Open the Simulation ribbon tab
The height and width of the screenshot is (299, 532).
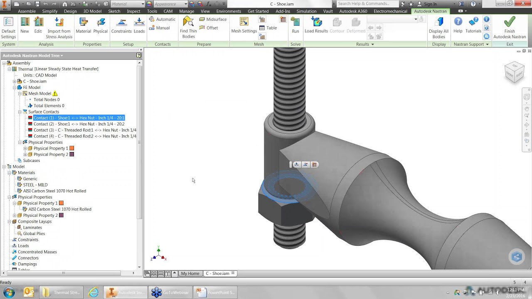click(x=306, y=11)
